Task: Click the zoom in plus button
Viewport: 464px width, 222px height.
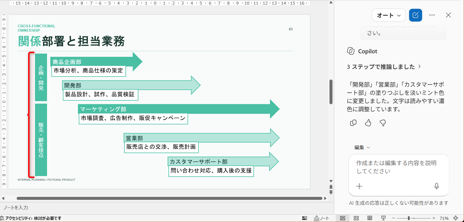Action: coord(434,218)
